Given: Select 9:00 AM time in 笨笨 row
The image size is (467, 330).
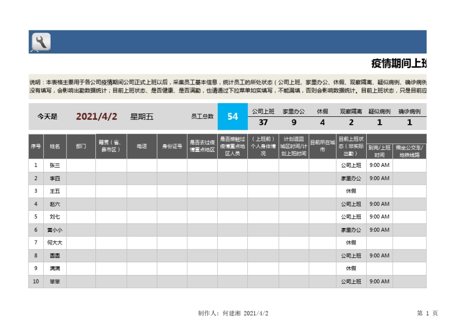Looking at the screenshot, I should 379,281.
